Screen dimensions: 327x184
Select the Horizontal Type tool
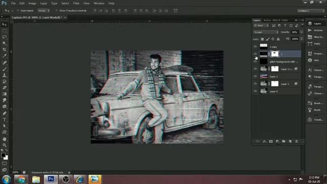5,120
